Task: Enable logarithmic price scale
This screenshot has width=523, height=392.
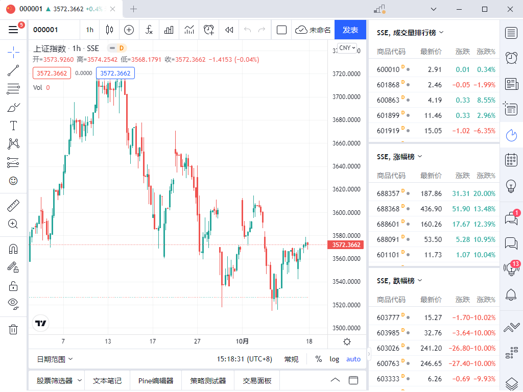Action: click(x=334, y=359)
